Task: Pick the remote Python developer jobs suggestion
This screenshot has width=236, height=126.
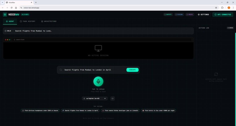Action: 120,111
